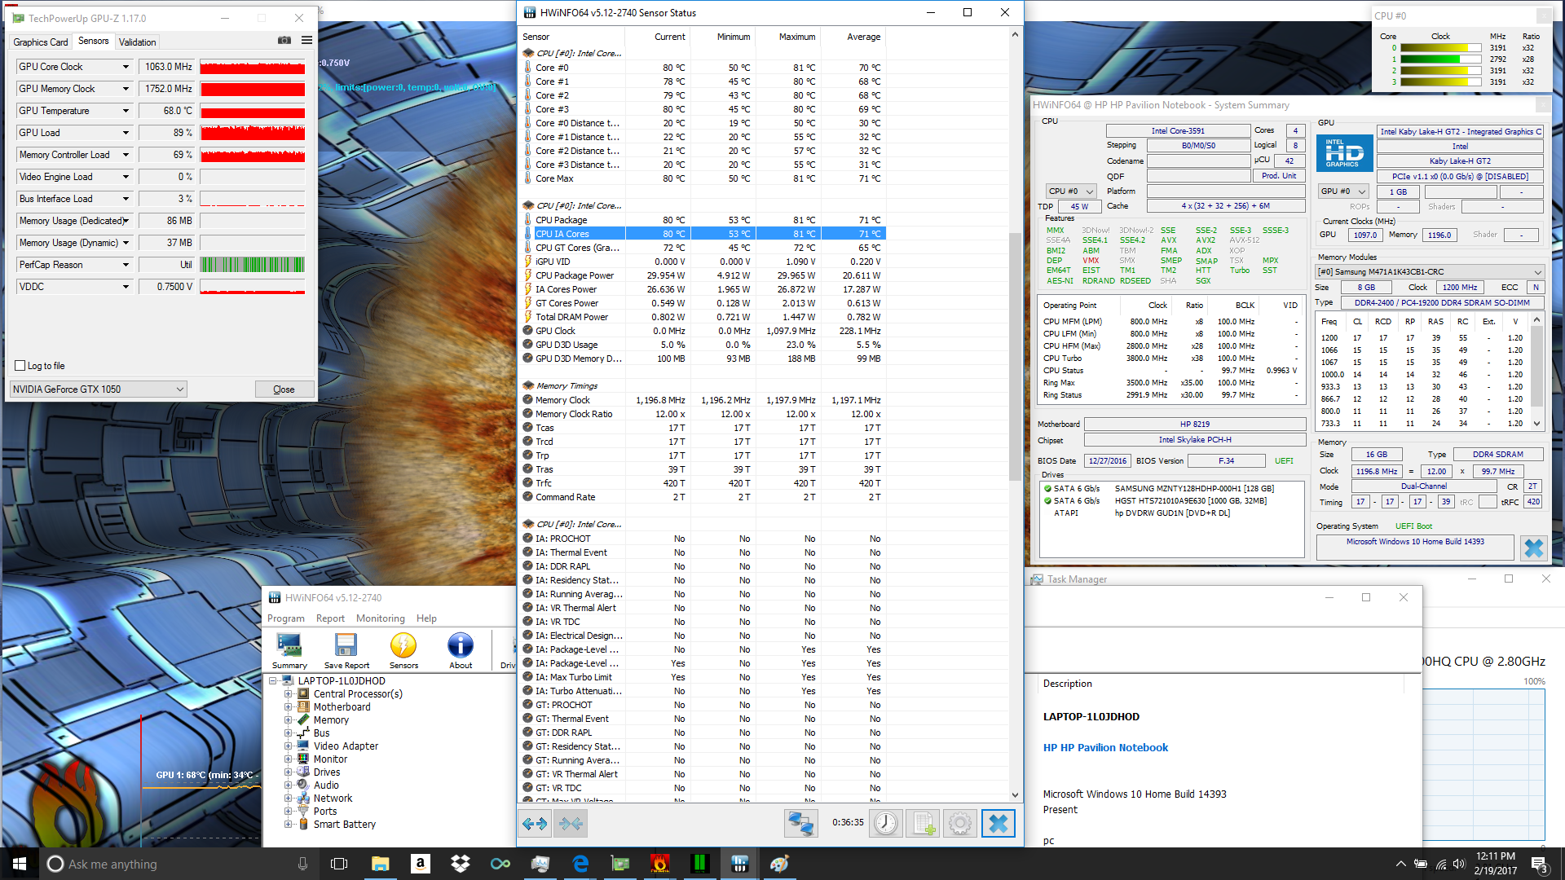1565x880 pixels.
Task: Switch to the Graphics Card tab
Action: click(41, 42)
